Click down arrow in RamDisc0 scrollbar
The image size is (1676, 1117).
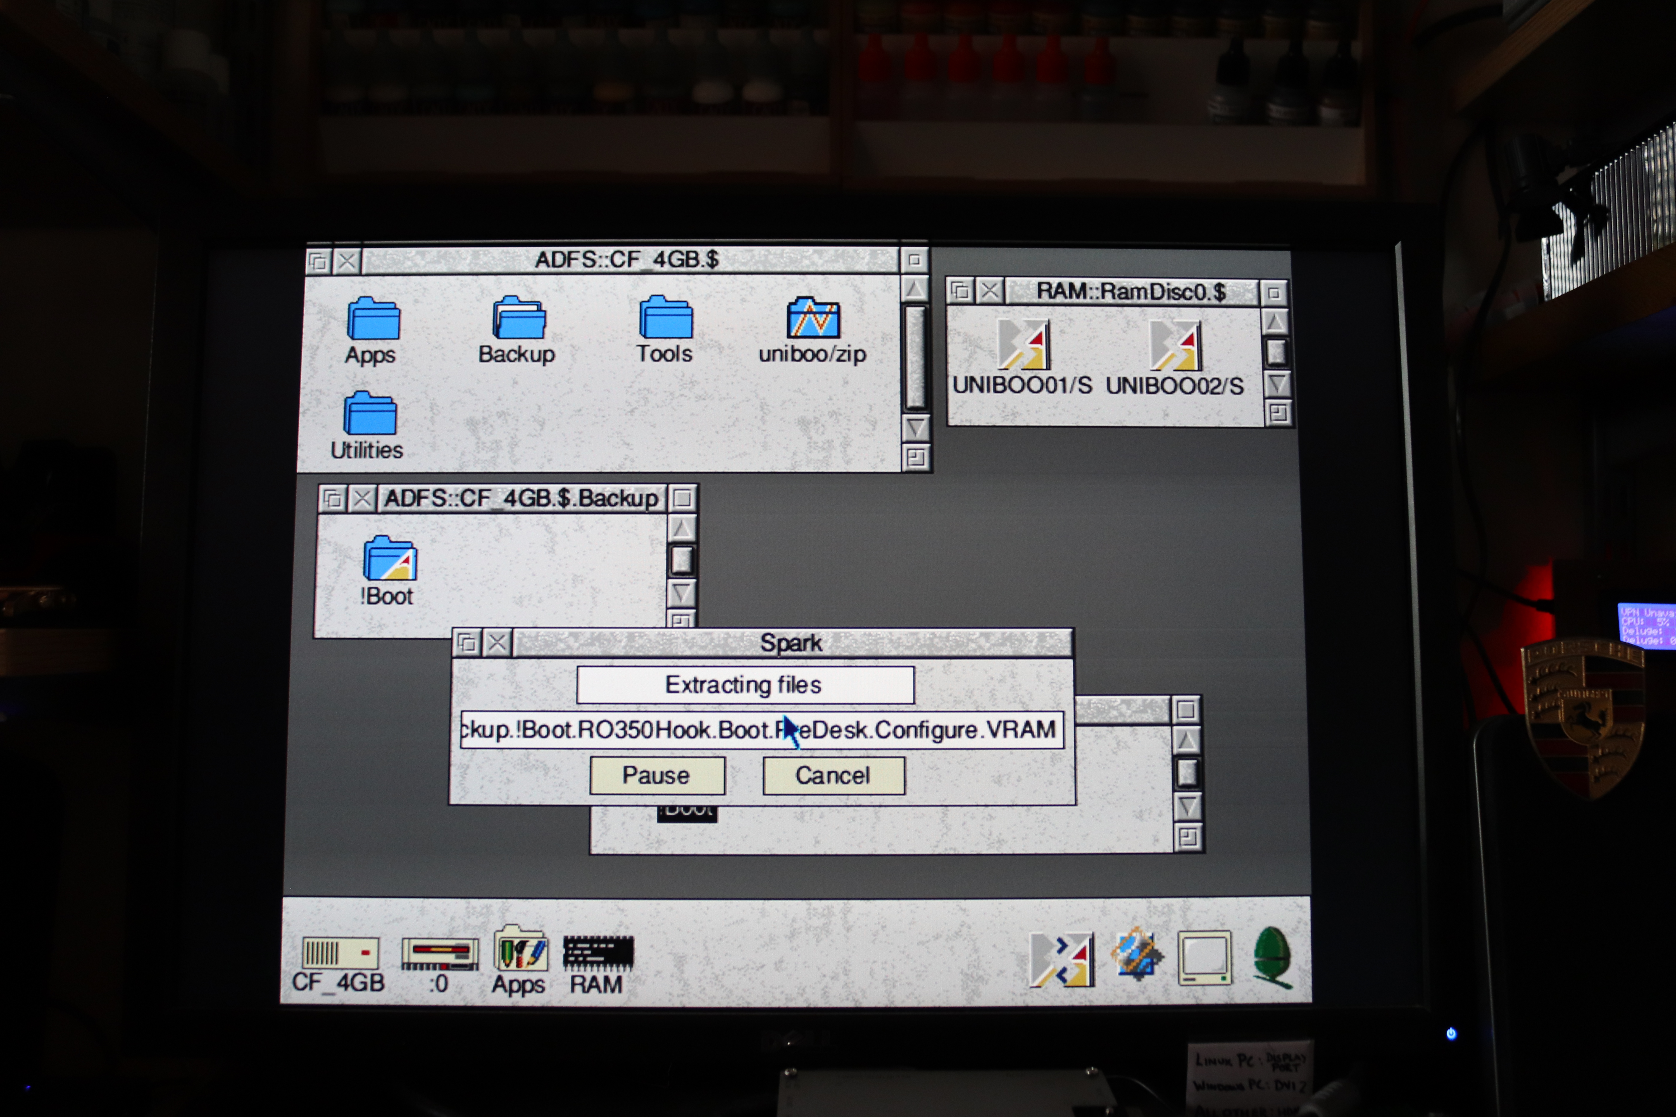click(x=1278, y=384)
